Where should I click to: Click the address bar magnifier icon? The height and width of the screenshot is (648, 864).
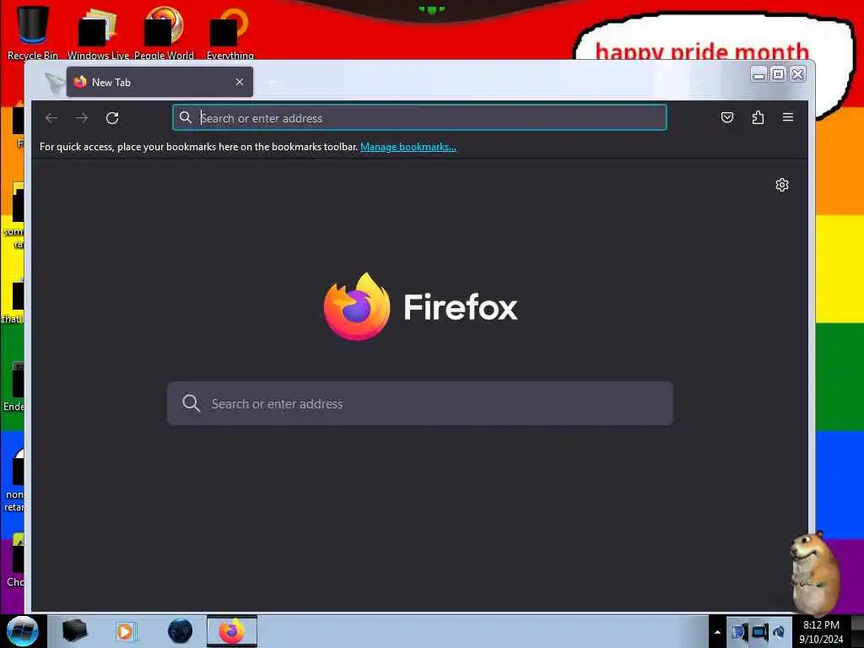tap(186, 118)
